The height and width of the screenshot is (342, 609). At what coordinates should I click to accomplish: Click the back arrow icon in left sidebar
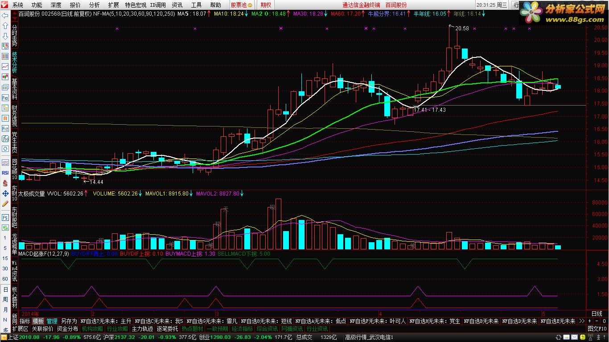tap(5, 15)
